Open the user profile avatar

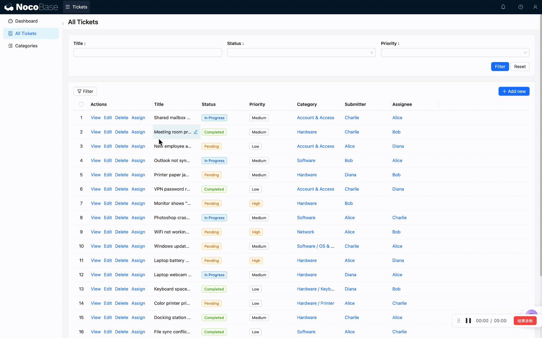535,7
